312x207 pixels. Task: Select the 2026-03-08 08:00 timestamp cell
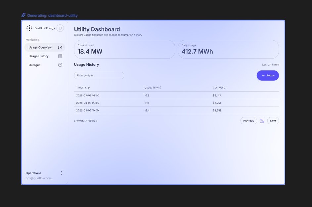(x=88, y=96)
